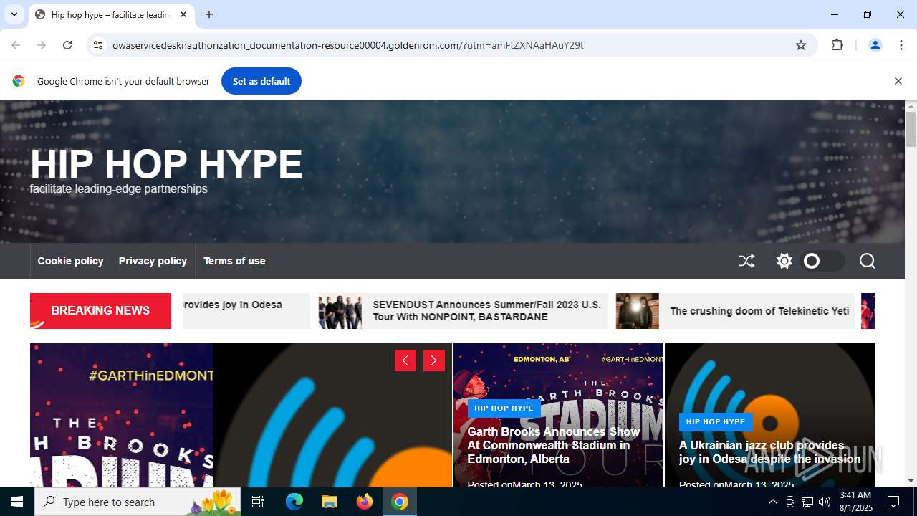This screenshot has height=516, width=917.
Task: Open the Windows notification center icon
Action: [893, 502]
